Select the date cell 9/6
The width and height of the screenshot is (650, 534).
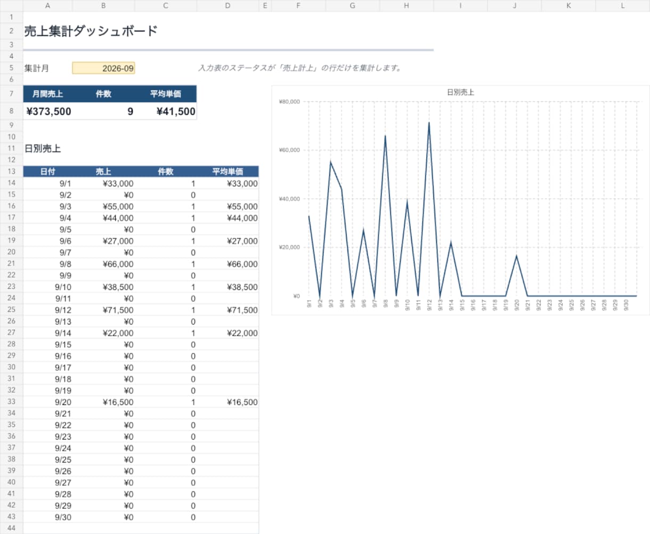48,241
